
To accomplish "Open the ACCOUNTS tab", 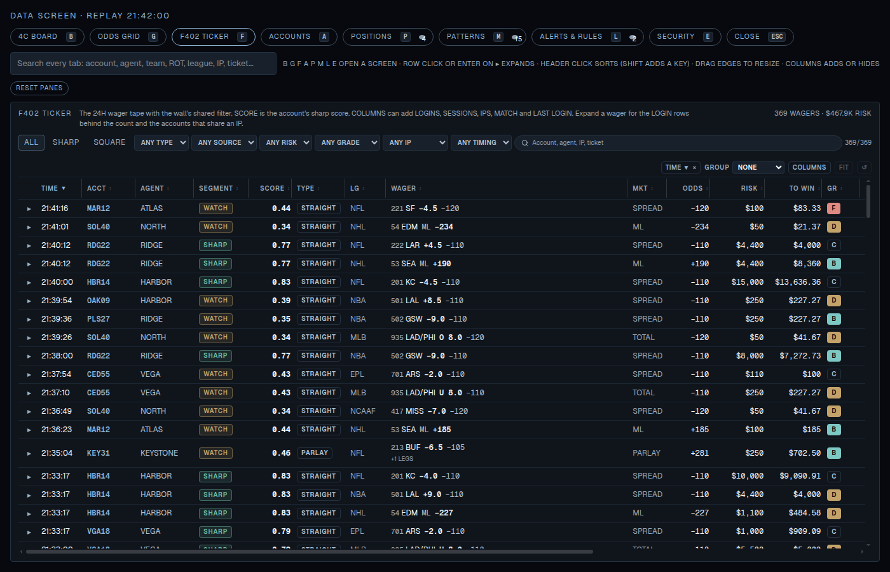I will [x=299, y=37].
